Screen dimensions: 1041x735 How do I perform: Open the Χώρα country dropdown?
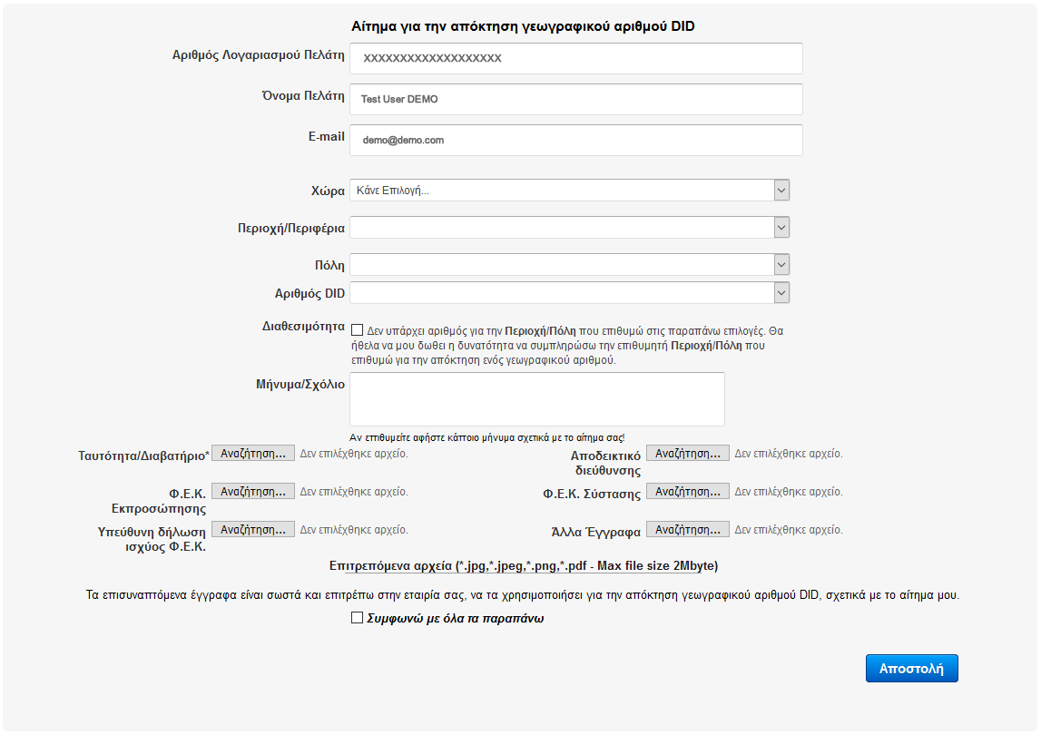(569, 191)
